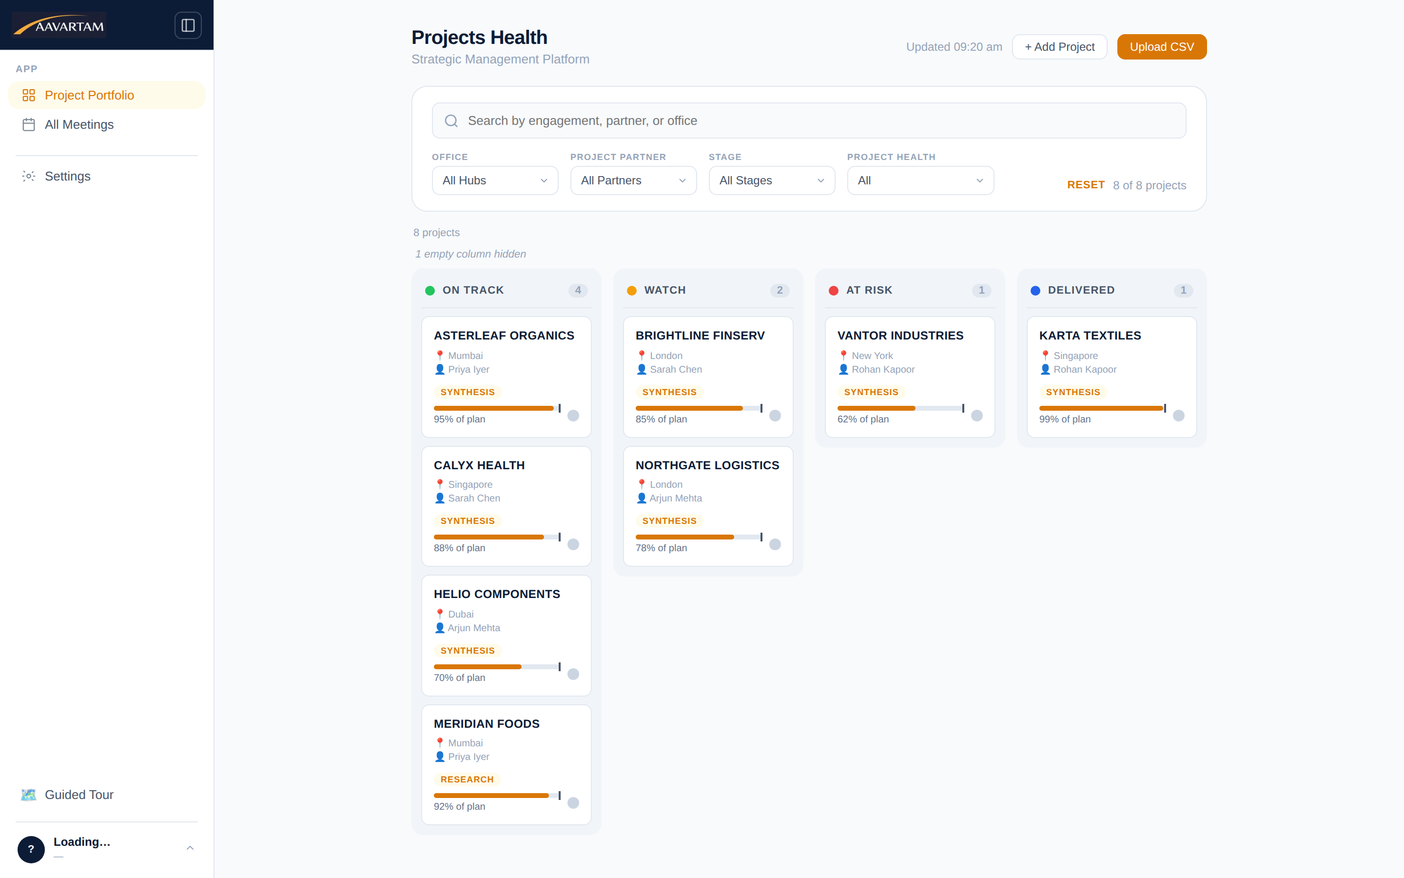This screenshot has height=878, width=1404.
Task: Collapse the sidebar with the panel toggle icon
Action: tap(188, 25)
